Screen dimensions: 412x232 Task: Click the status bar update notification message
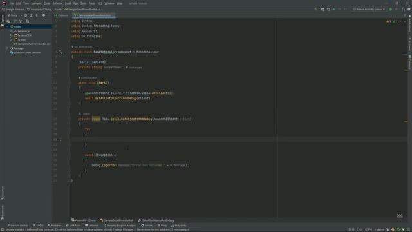click(97, 229)
